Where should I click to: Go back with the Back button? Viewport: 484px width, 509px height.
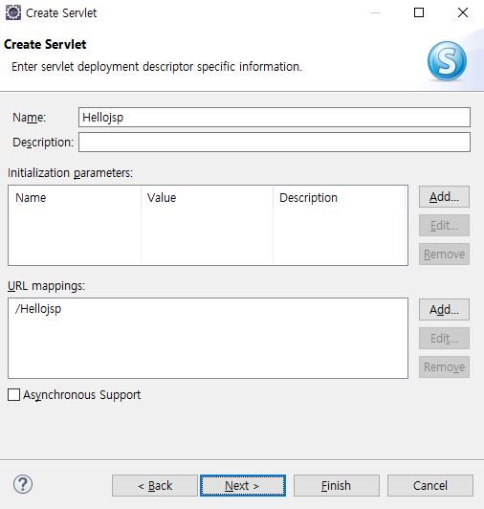pyautogui.click(x=155, y=486)
